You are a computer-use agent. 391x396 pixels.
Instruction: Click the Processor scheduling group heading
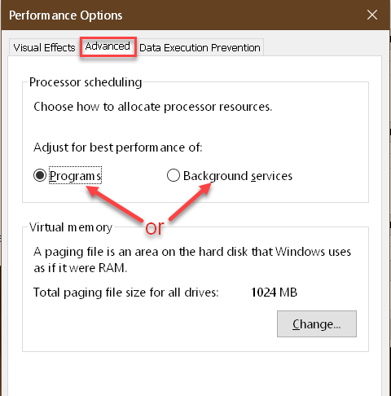pos(86,82)
